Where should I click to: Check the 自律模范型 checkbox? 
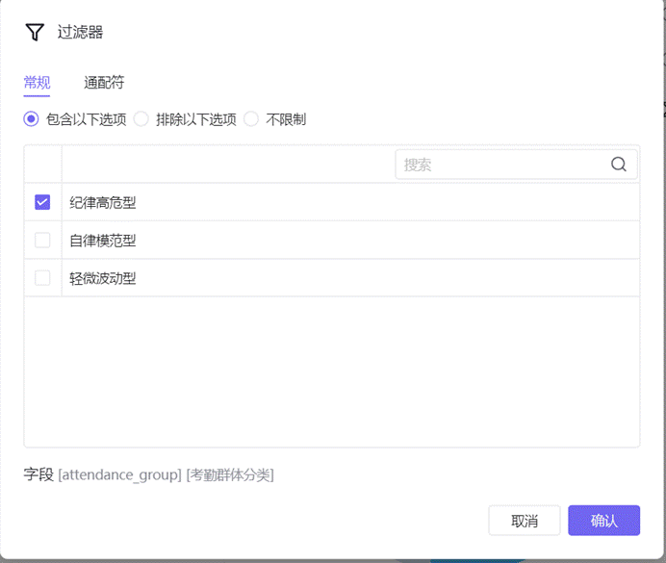[42, 241]
